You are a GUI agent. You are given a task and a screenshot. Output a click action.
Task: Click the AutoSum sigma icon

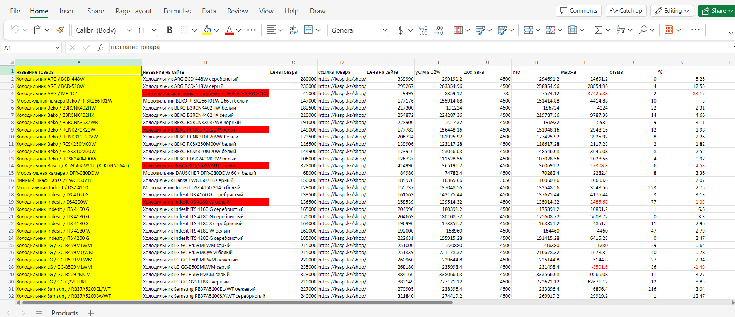pyautogui.click(x=599, y=30)
